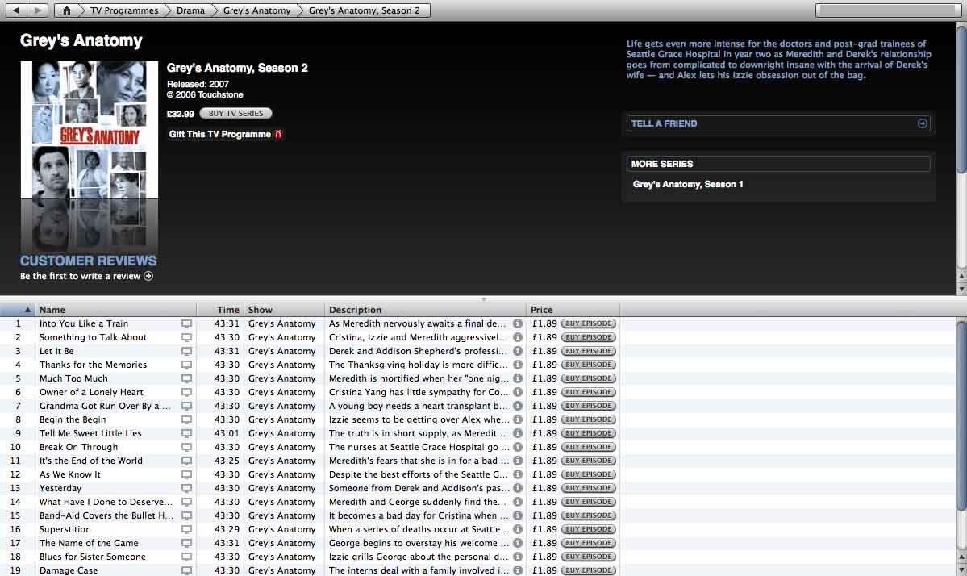Write the first review link
Screen dimensions: 967x576
80,276
